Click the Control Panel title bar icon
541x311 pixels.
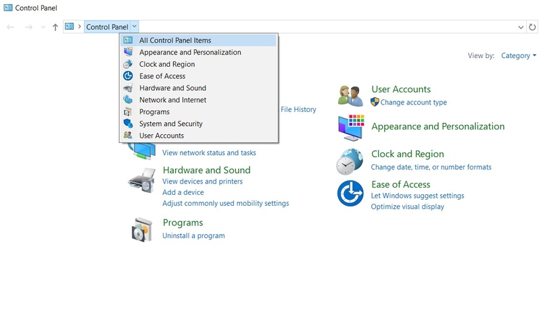point(7,7)
